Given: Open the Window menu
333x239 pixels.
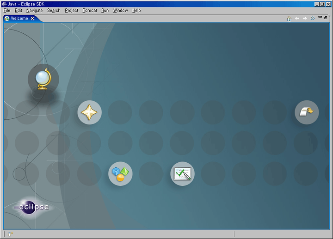Looking at the screenshot, I should pyautogui.click(x=120, y=10).
